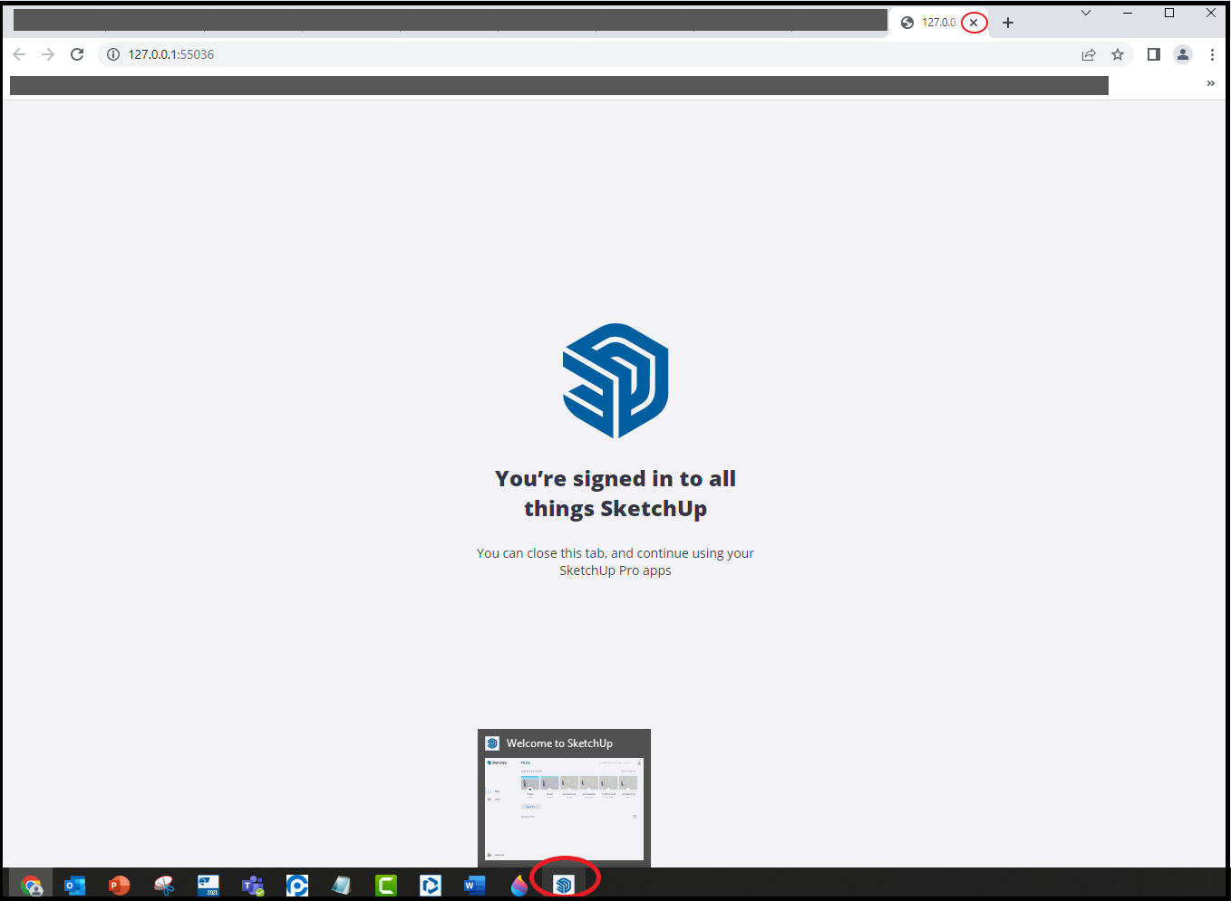Click the Google Chrome taskbar icon
Screen dimensions: 1231x901
coord(31,885)
